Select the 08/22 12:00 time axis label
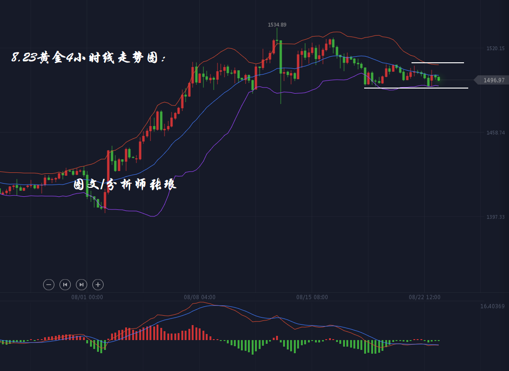The height and width of the screenshot is (371, 509). tap(425, 297)
